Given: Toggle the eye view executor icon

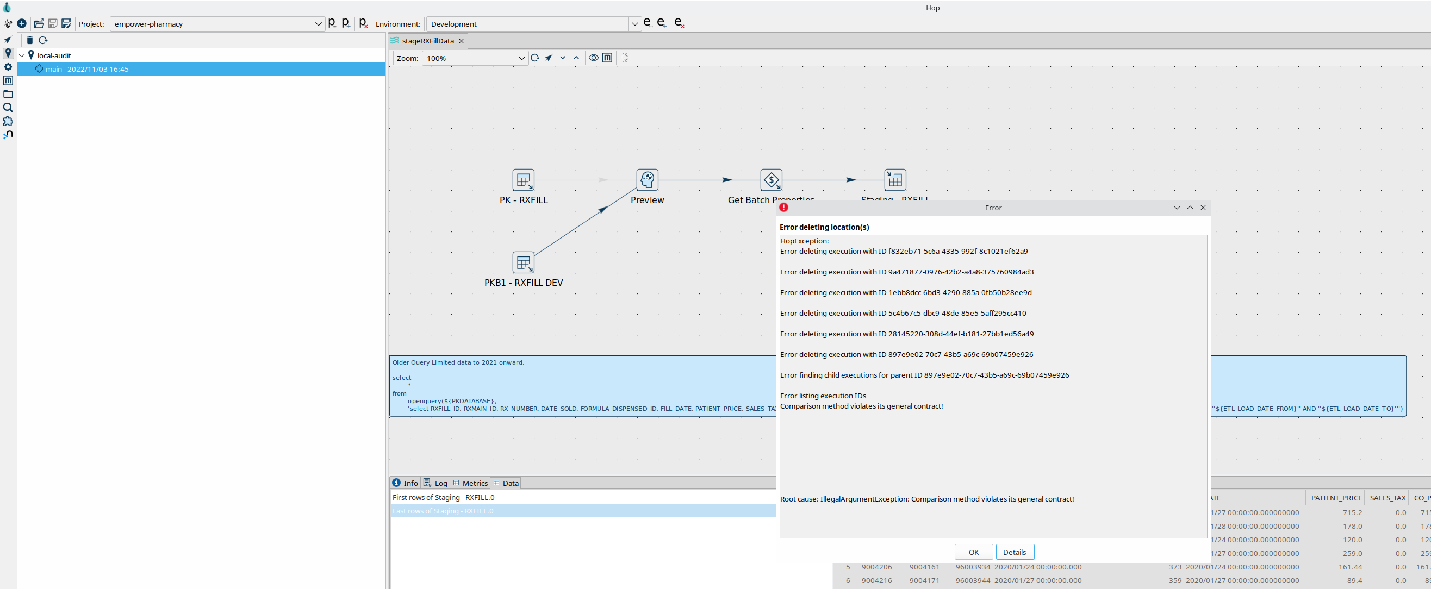Looking at the screenshot, I should click(x=593, y=58).
